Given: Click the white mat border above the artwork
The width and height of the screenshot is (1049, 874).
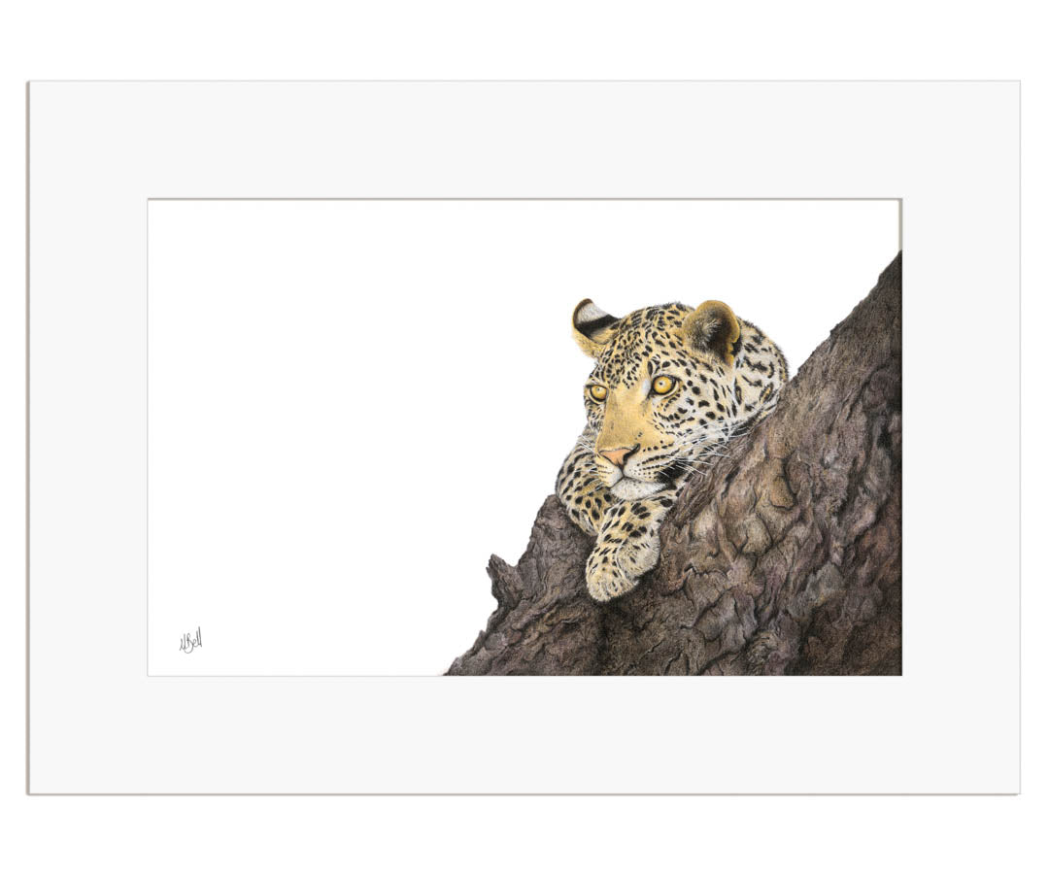Looking at the screenshot, I should pyautogui.click(x=524, y=141).
